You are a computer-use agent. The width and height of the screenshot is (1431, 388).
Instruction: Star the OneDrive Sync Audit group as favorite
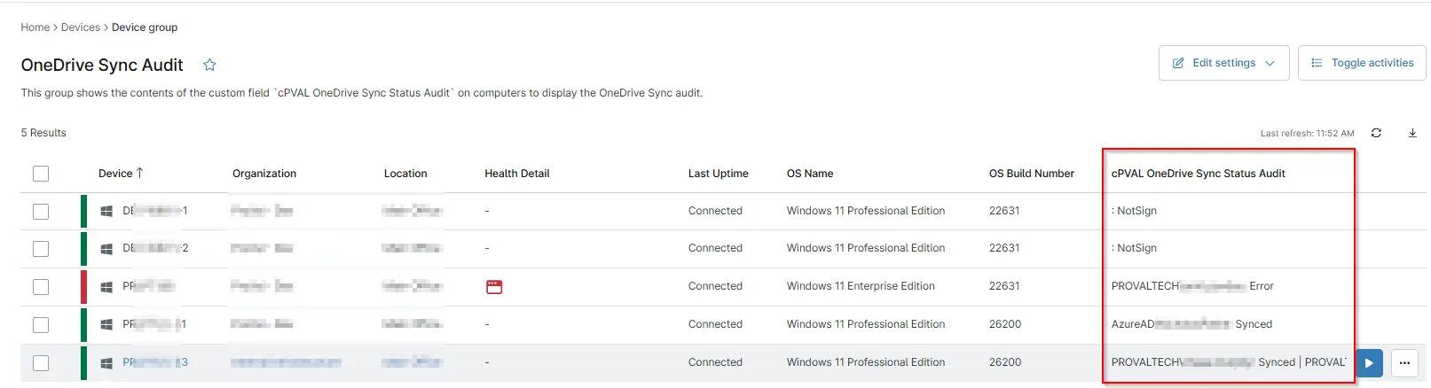[x=209, y=65]
